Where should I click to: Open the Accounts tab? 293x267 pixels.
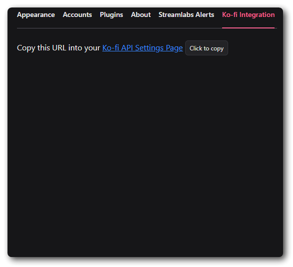point(77,15)
